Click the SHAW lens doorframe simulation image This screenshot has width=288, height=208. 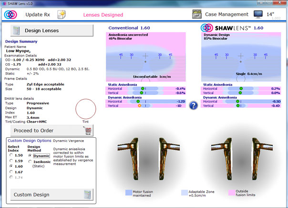(241, 159)
